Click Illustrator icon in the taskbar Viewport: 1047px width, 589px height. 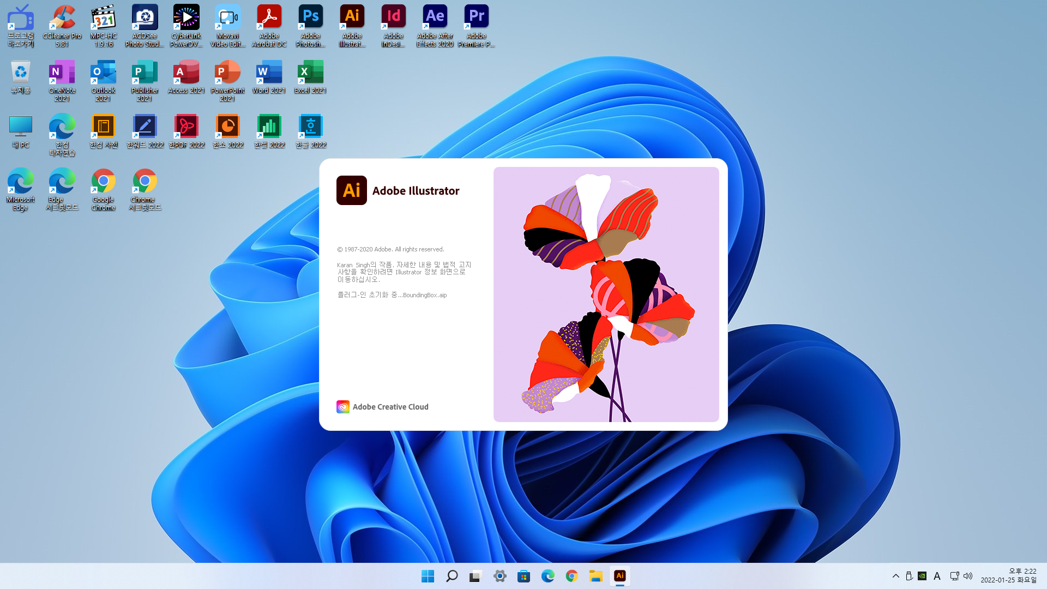(619, 576)
